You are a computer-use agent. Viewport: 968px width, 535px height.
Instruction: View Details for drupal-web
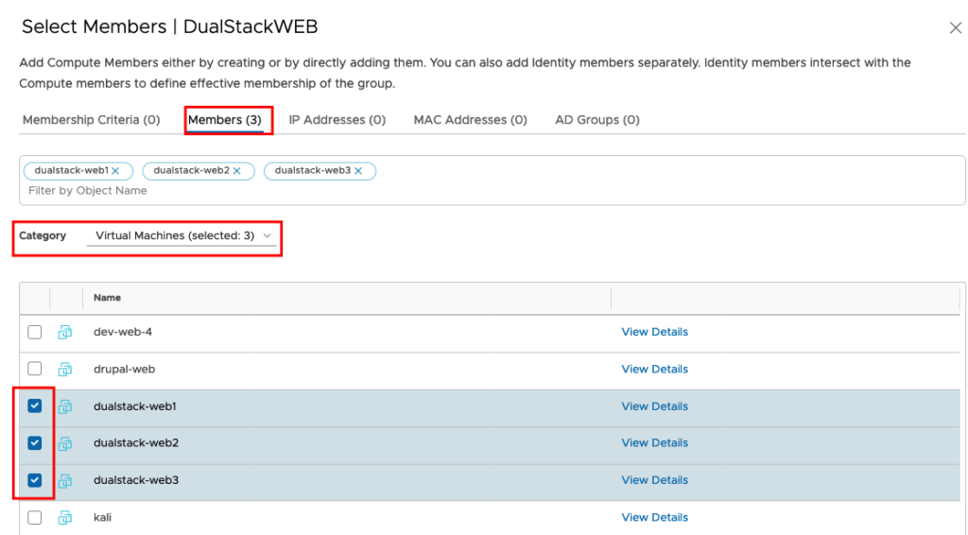[x=654, y=369]
